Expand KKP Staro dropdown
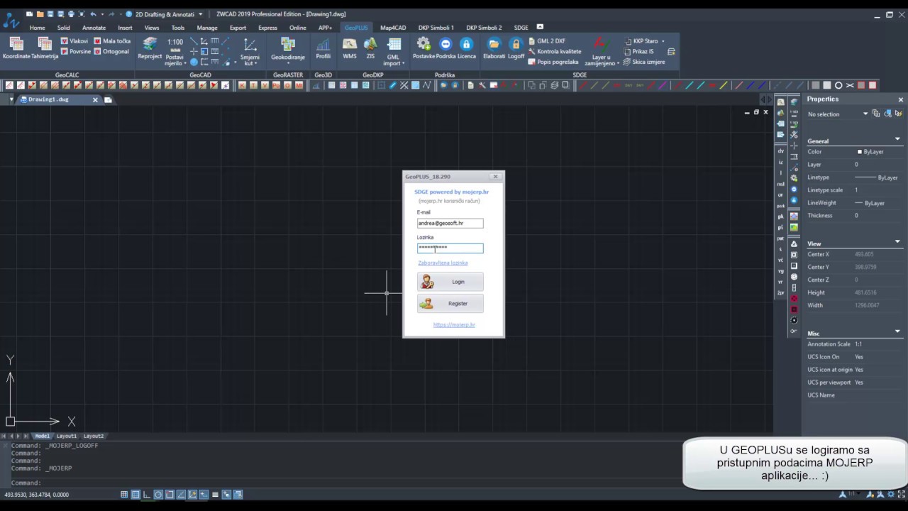This screenshot has width=908, height=511. click(663, 41)
